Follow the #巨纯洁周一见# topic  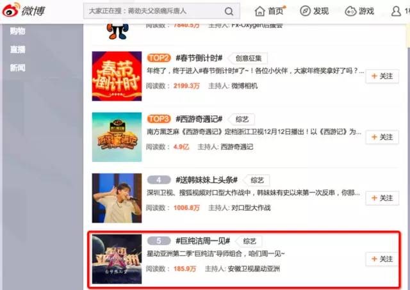click(382, 259)
